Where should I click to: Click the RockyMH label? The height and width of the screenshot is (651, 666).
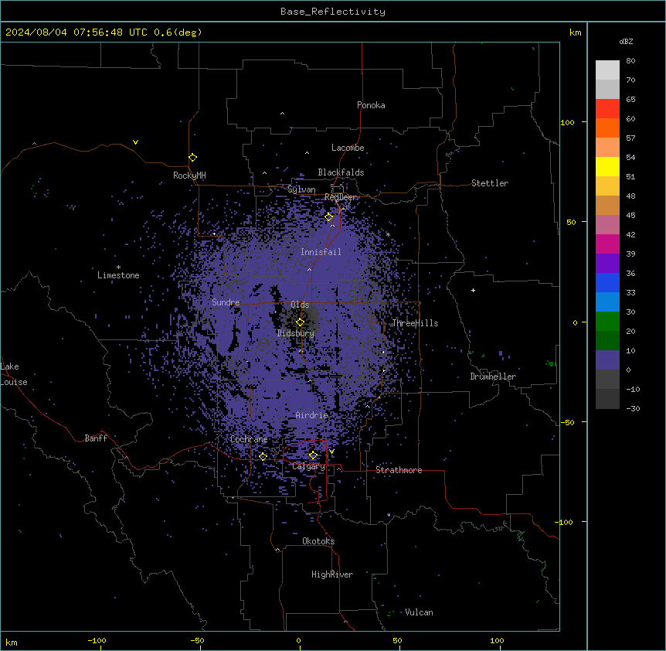click(189, 175)
